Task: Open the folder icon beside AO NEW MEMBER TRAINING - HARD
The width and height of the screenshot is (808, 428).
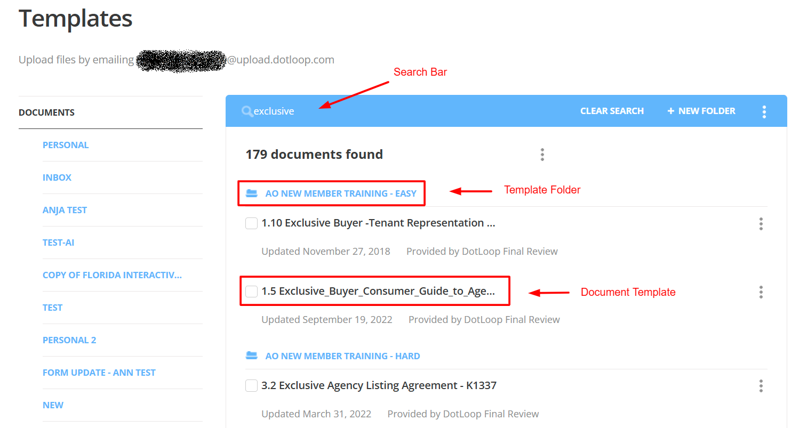Action: click(x=251, y=356)
